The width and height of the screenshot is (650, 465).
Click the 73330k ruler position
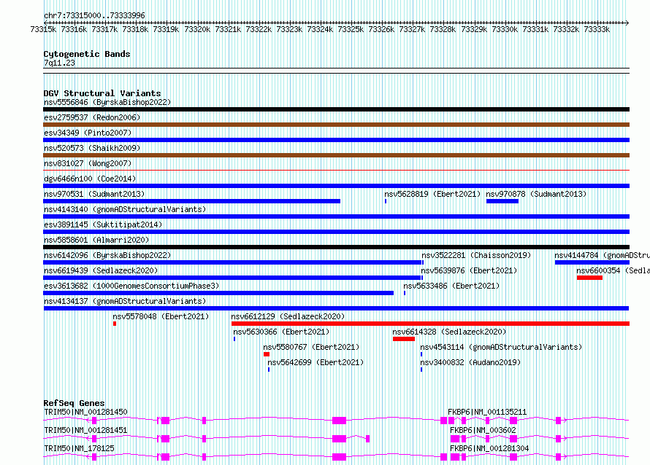point(505,29)
